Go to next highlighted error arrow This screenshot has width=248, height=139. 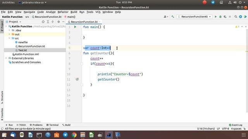(x=246, y=27)
